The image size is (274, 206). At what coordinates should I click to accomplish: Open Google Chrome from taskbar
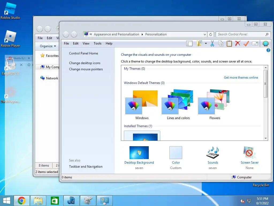point(22,201)
